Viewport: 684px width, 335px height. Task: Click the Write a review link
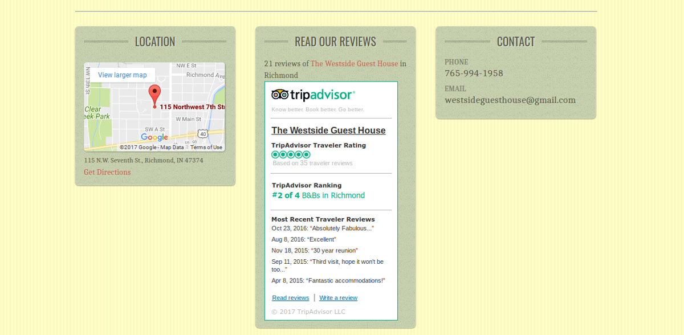(338, 298)
